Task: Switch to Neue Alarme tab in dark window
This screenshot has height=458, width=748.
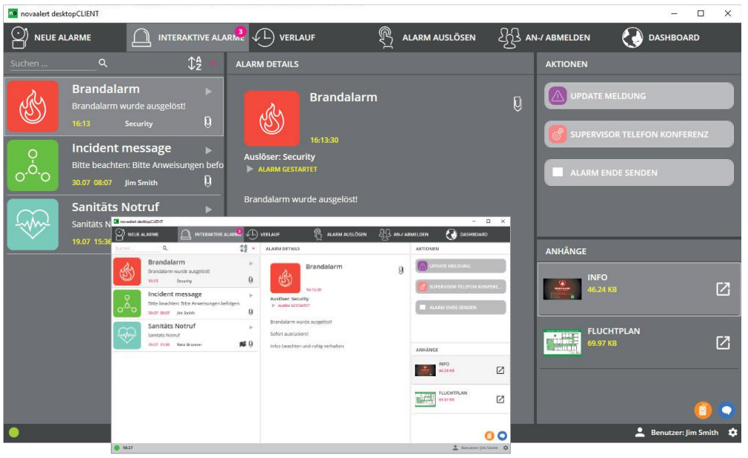Action: (52, 37)
